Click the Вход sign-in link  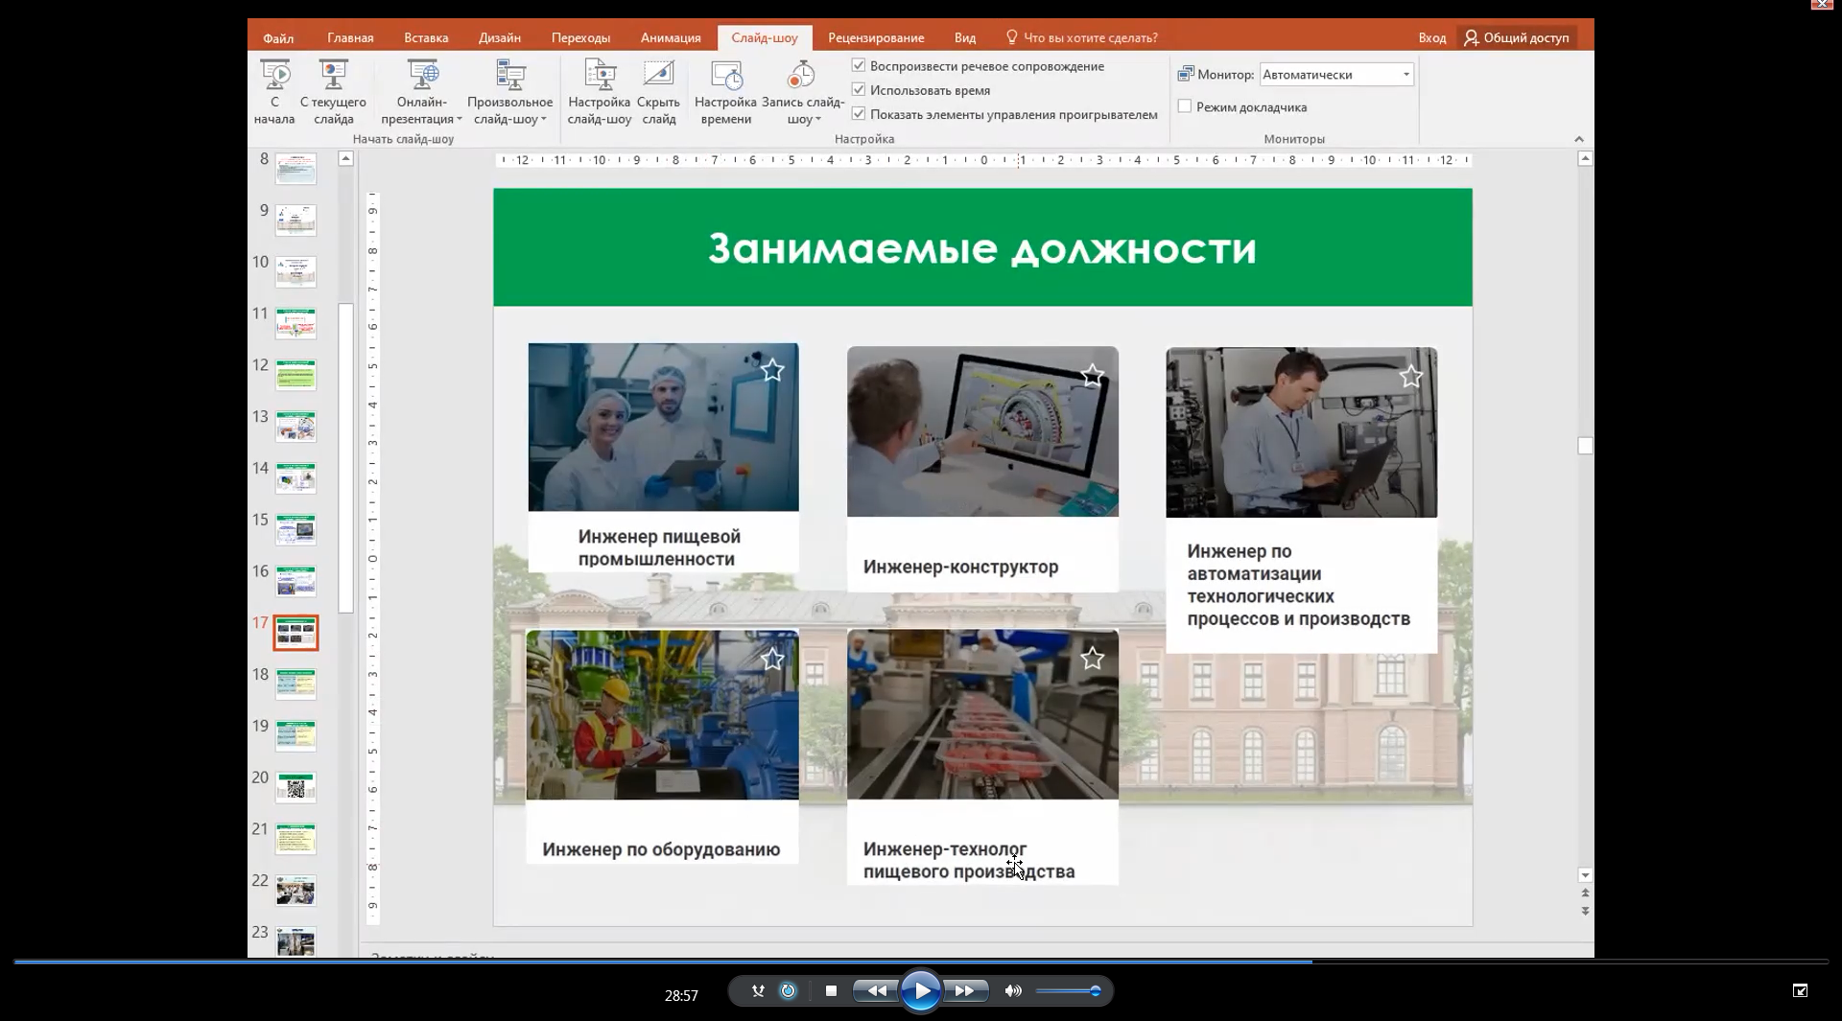pos(1431,38)
